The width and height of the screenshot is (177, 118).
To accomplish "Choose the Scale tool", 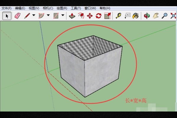I will (107, 16).
